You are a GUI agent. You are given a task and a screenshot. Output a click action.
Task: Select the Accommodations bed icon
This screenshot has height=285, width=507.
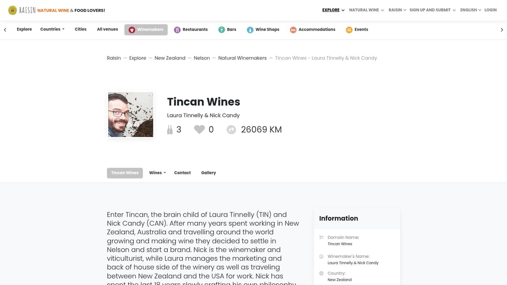[x=293, y=30]
